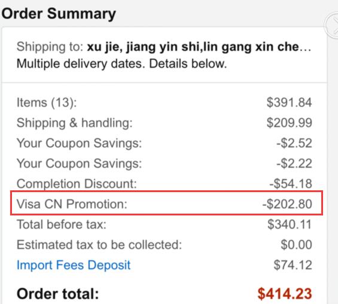Click the -$54.18 completion discount amount
Screen dimensions: 338x304
tap(291, 184)
